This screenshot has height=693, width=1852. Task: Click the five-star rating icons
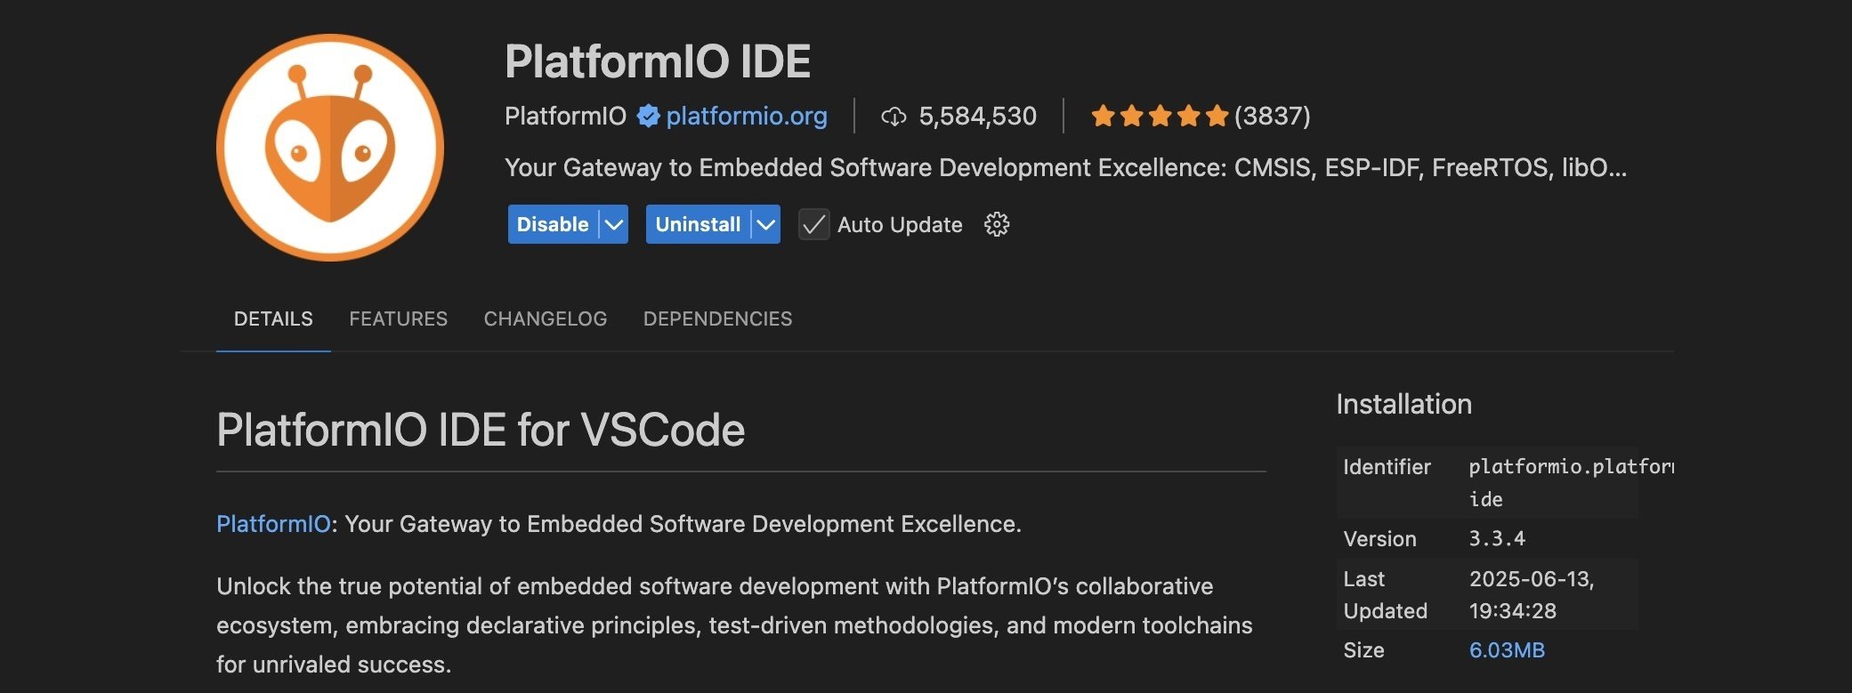(1160, 116)
